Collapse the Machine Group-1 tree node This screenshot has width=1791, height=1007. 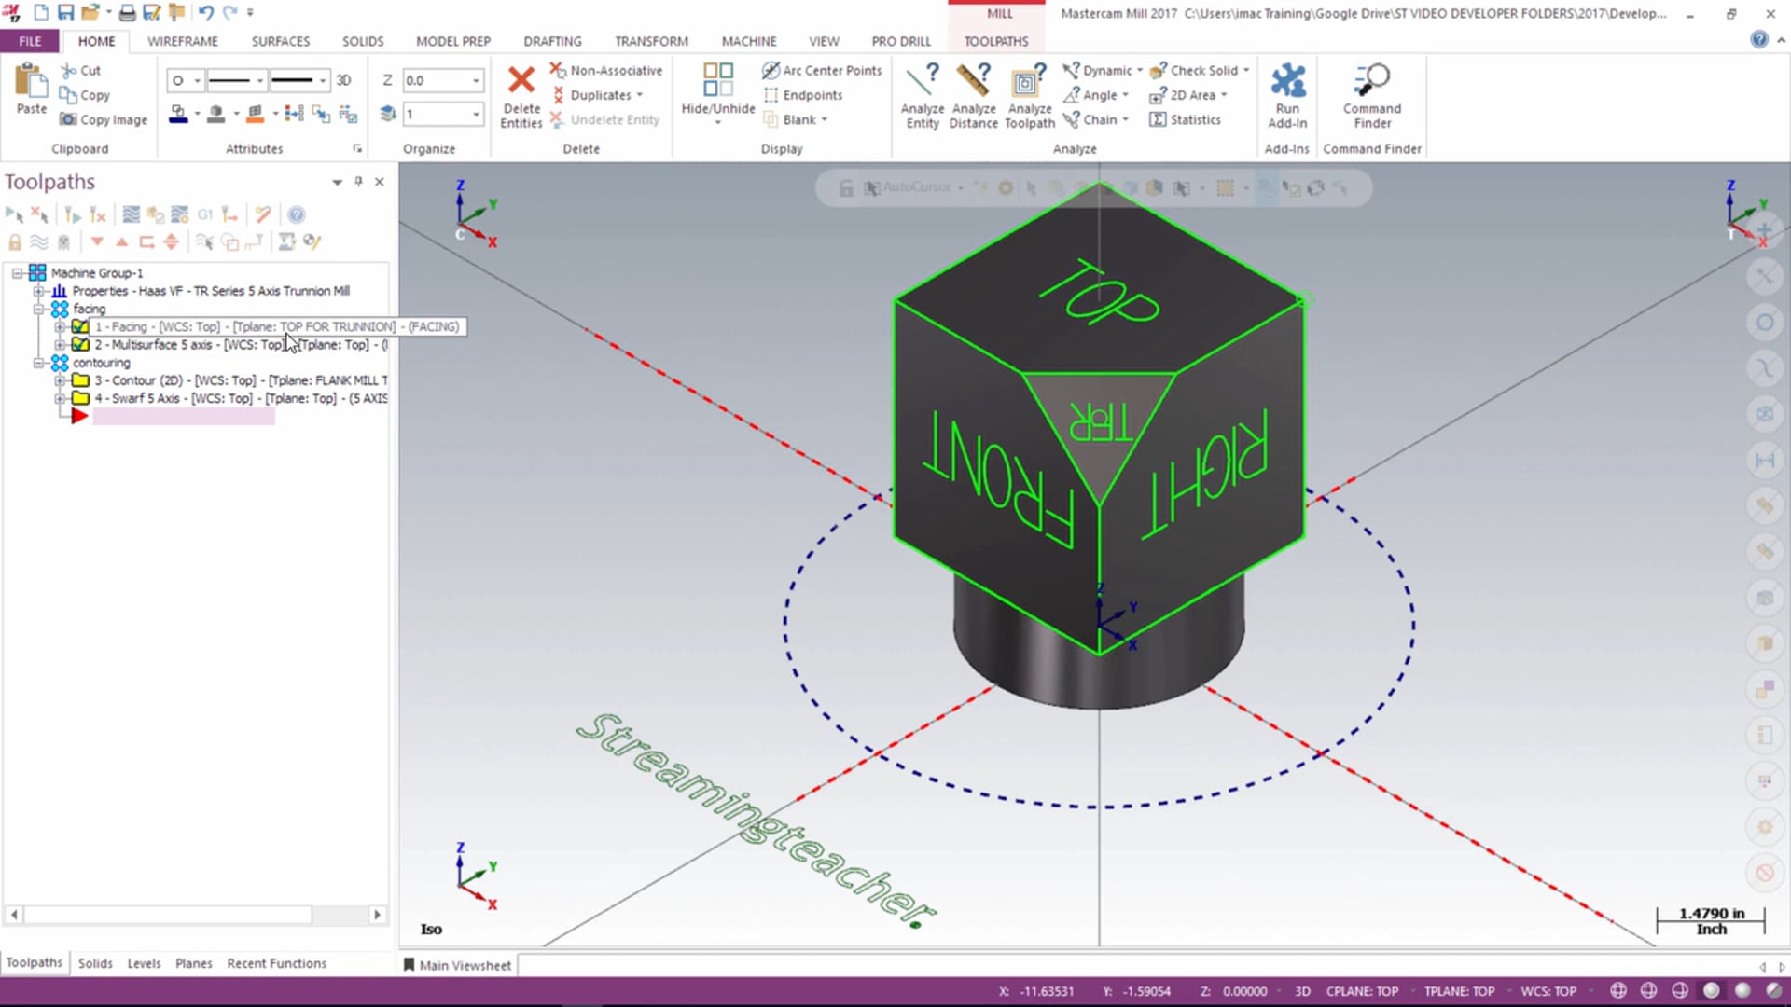point(17,273)
